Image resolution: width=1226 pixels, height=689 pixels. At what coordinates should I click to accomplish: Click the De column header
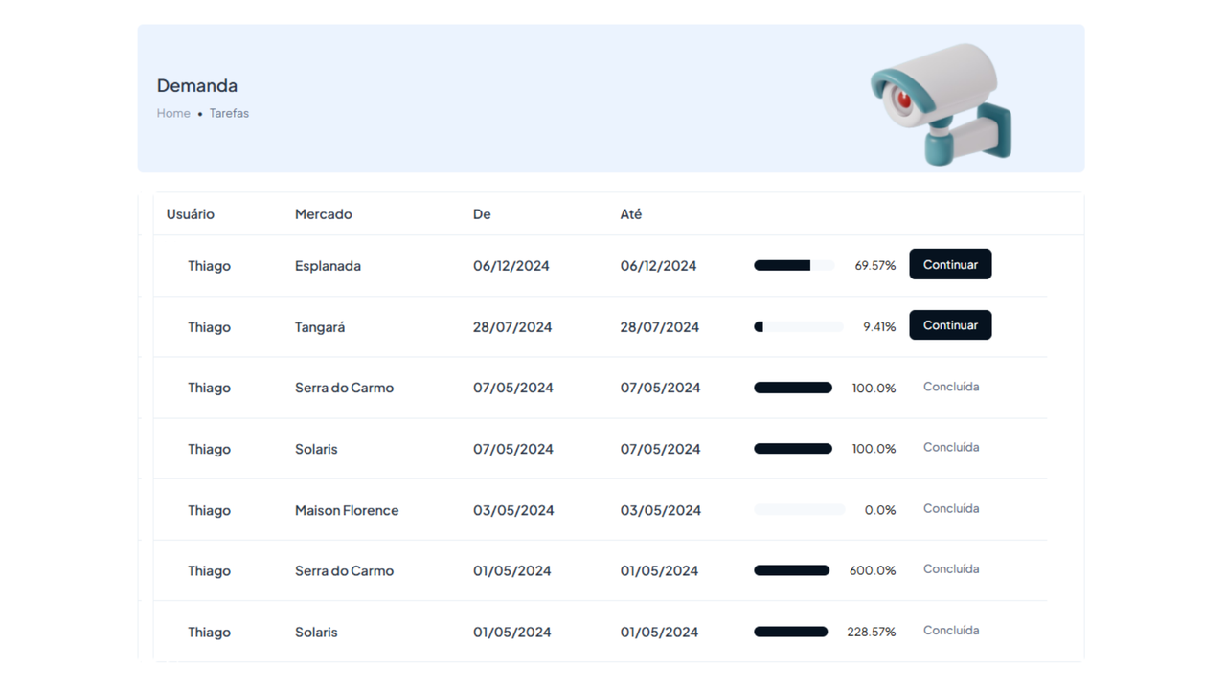point(482,214)
